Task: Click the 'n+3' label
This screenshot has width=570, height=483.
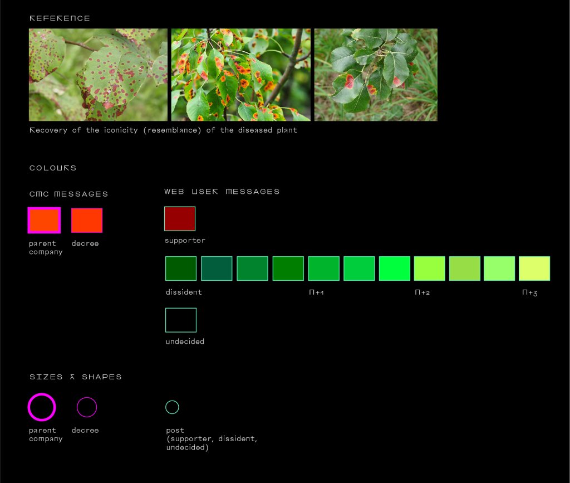Action: pyautogui.click(x=530, y=292)
